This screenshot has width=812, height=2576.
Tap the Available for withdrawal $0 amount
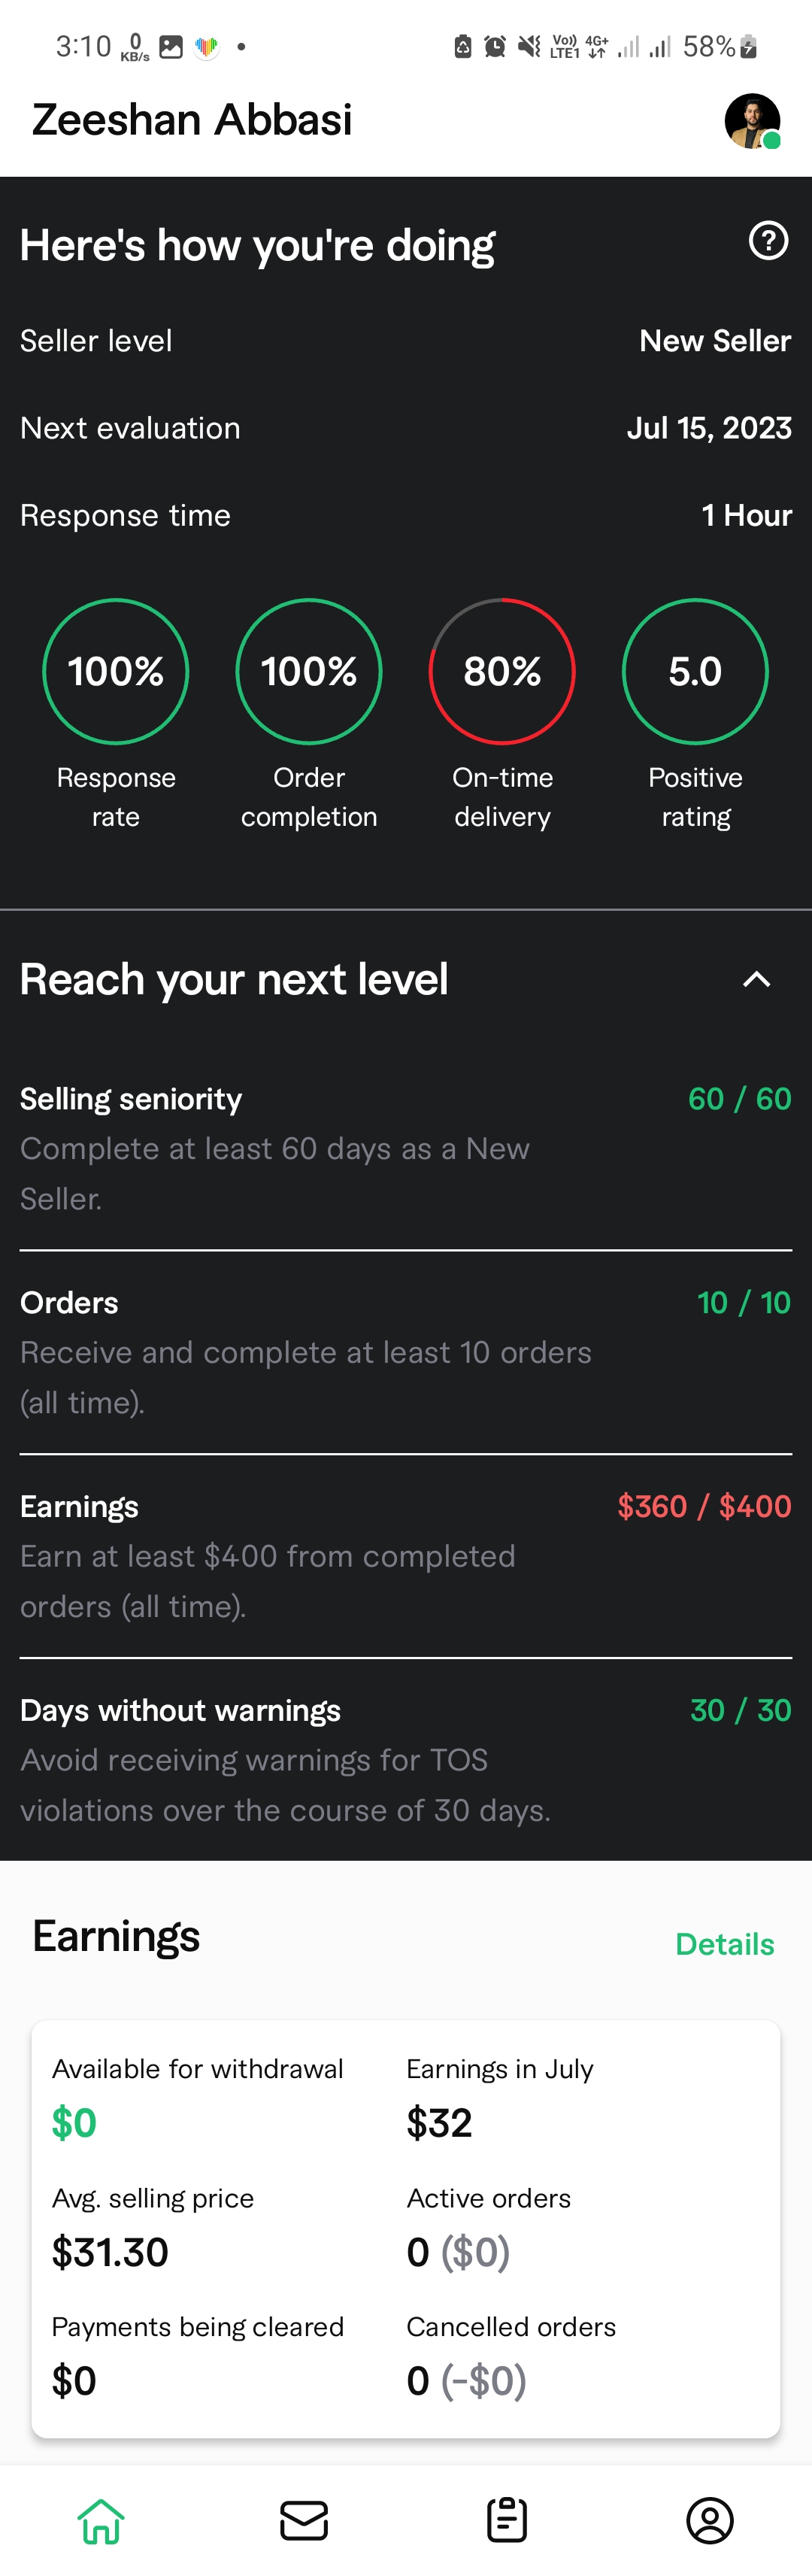click(74, 2122)
